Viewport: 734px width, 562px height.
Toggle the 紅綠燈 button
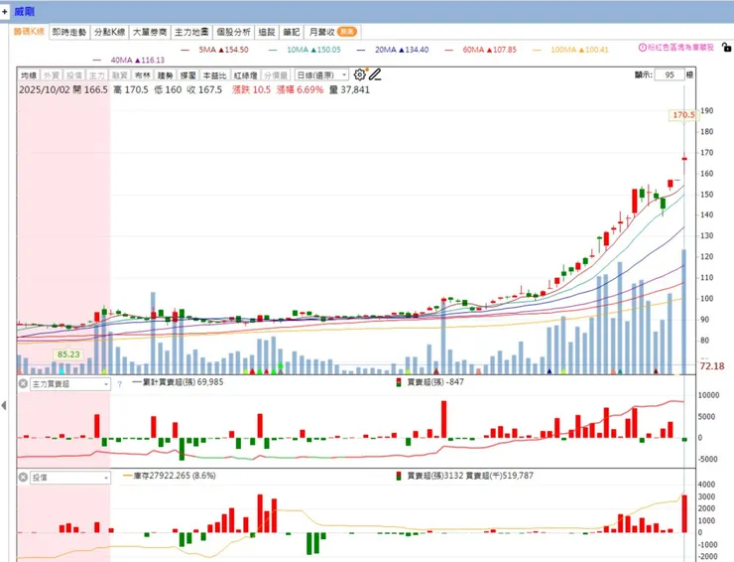[246, 75]
